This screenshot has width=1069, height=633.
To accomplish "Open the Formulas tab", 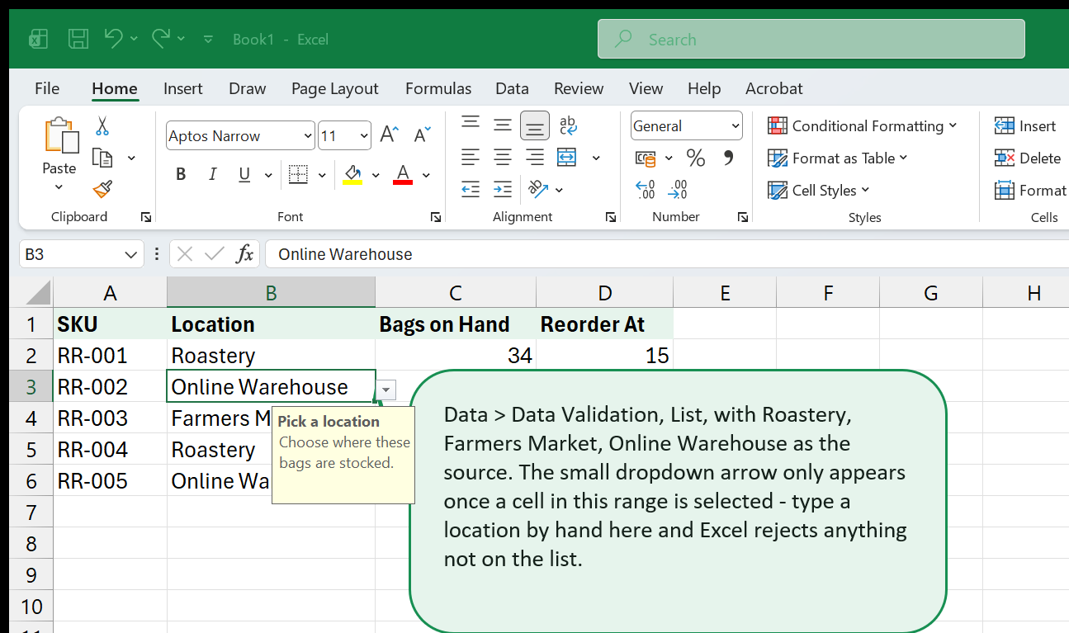I will coord(438,88).
